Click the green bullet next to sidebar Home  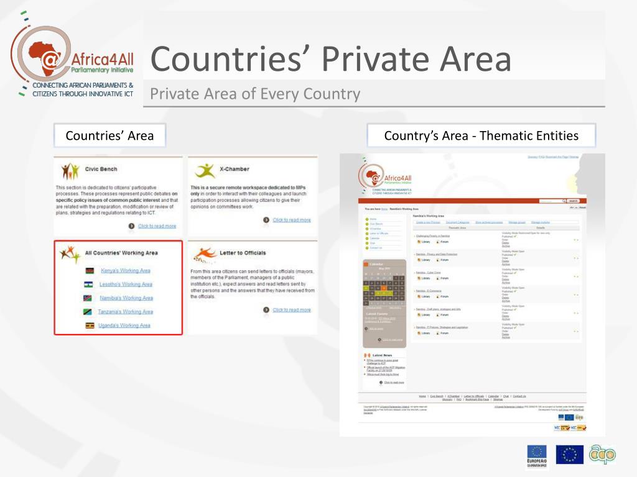367,219
